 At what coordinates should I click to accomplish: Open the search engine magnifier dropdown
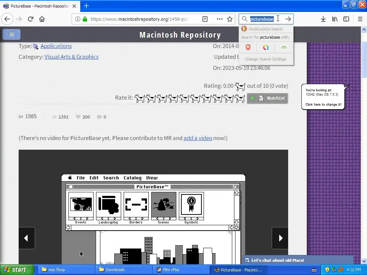pos(244,19)
